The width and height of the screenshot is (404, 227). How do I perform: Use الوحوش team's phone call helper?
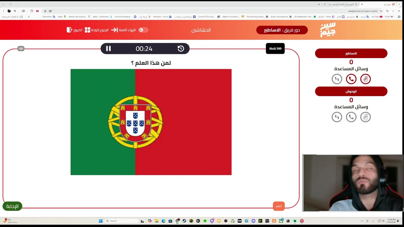pyautogui.click(x=351, y=117)
